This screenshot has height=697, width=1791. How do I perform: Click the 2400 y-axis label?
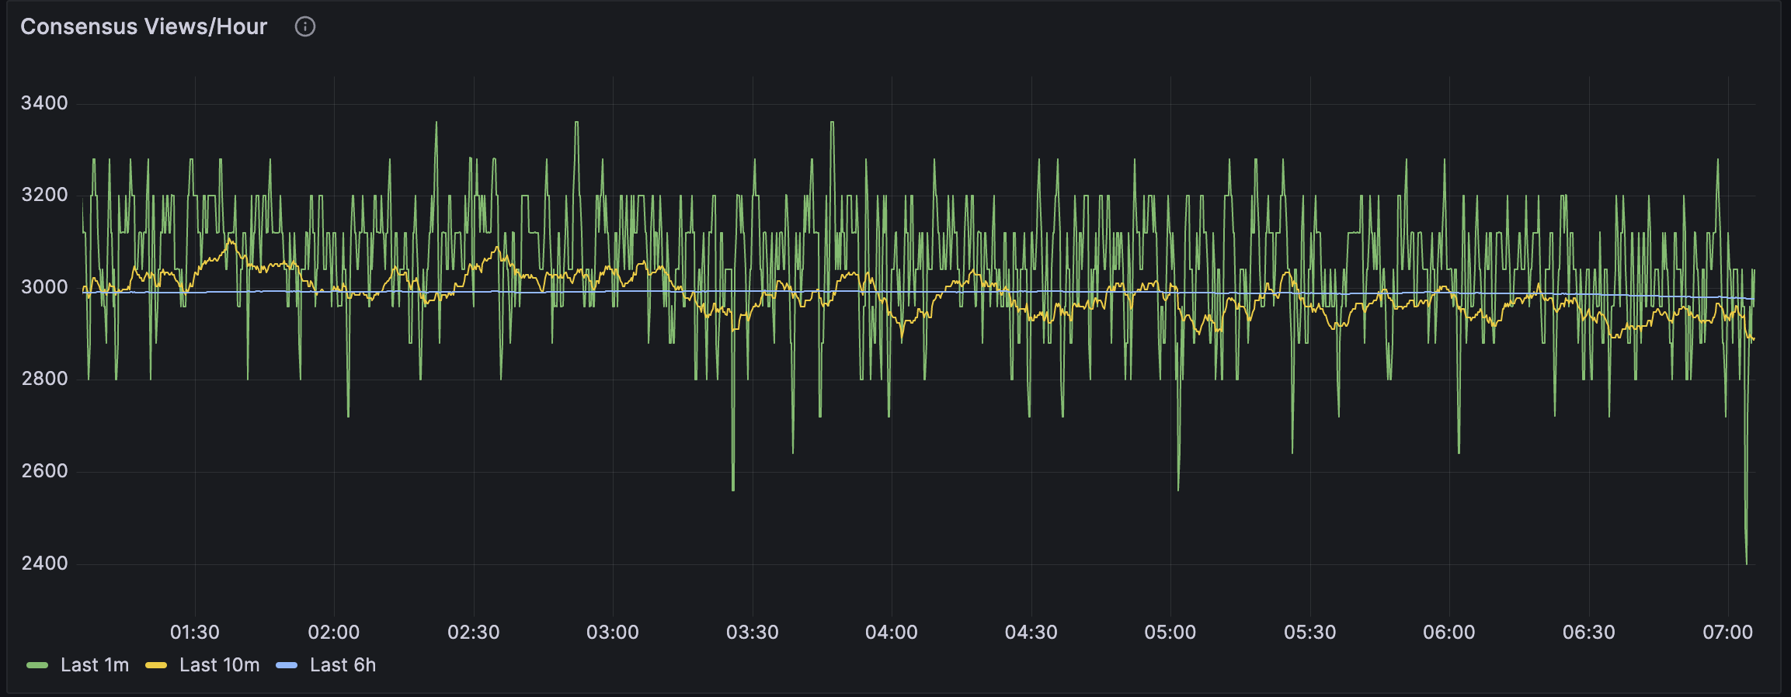click(x=44, y=563)
